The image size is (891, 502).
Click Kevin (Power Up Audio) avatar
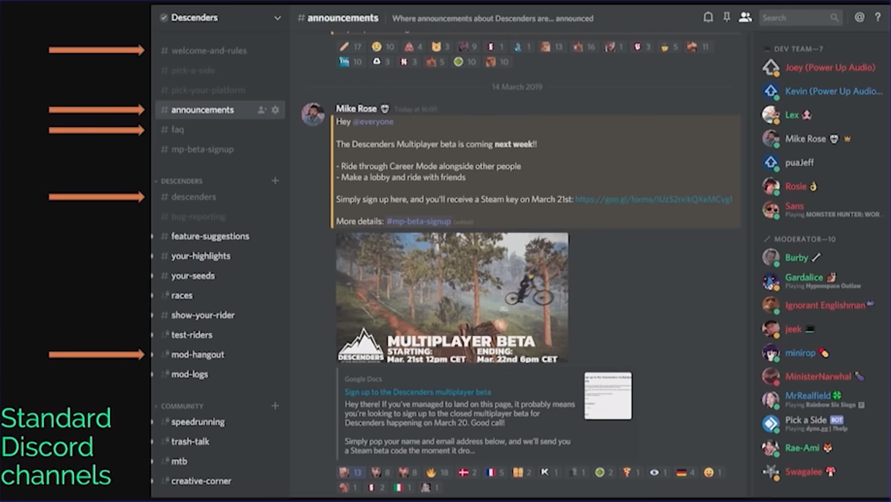pyautogui.click(x=771, y=91)
